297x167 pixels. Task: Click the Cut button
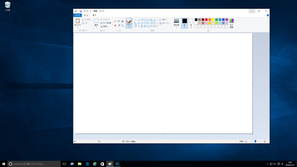[86, 20]
